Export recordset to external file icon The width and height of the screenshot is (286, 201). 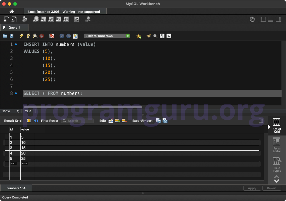coord(158,120)
